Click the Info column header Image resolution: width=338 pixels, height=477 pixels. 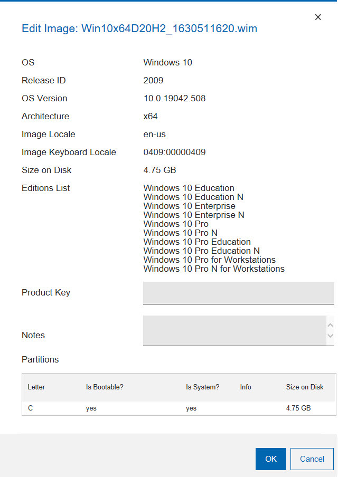click(x=246, y=387)
